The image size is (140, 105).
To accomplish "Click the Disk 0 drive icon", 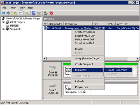I will pyautogui.click(x=52, y=68).
